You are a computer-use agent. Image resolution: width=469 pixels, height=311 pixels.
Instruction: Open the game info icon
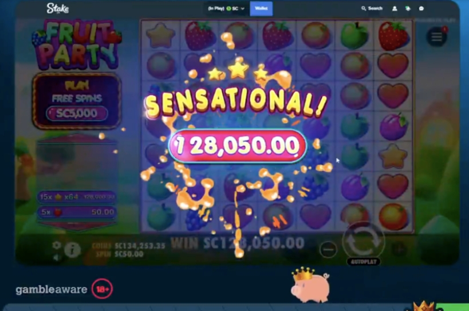(x=72, y=250)
